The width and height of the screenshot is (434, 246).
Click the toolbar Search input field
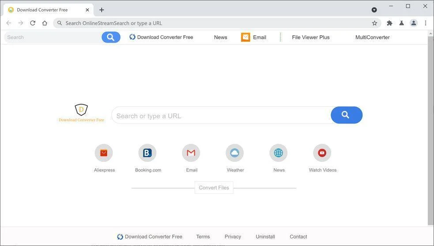pos(53,37)
